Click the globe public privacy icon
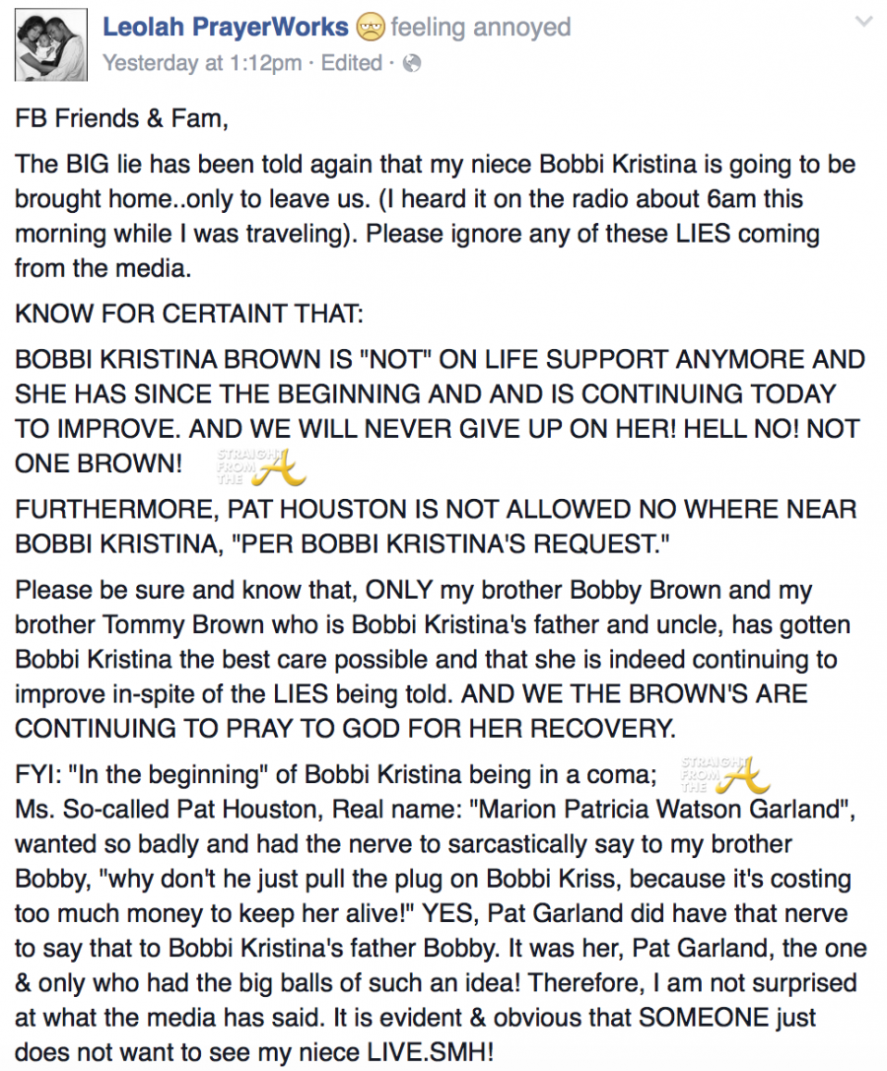The image size is (887, 1071). click(x=412, y=63)
